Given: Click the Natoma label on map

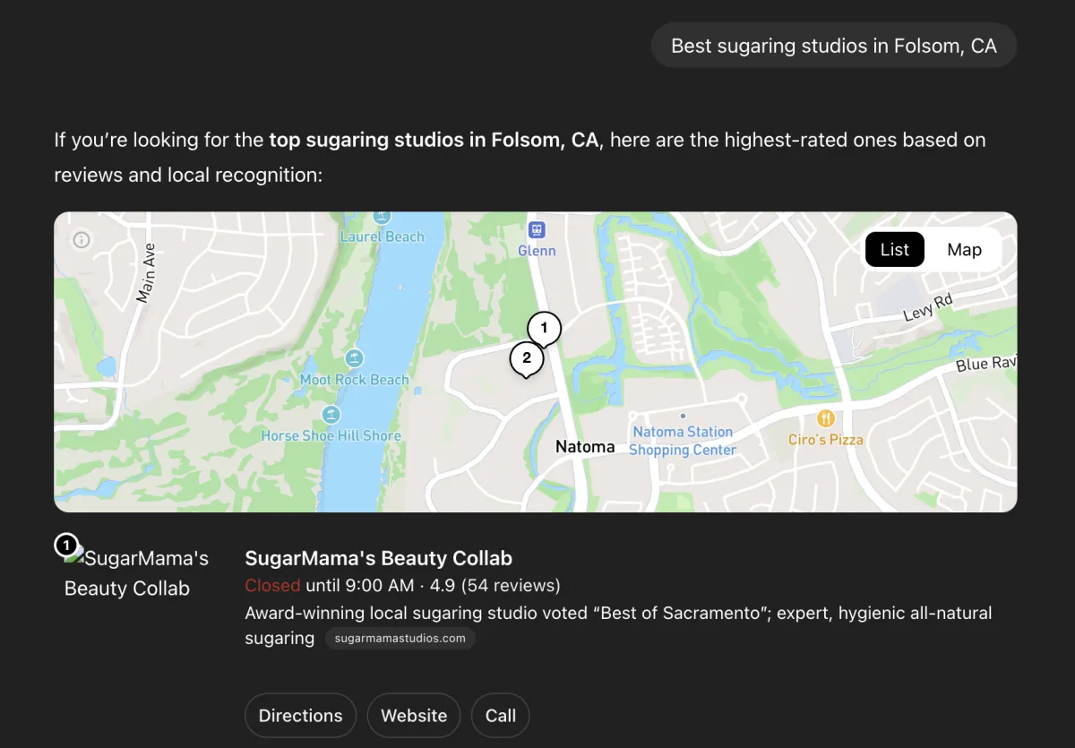Looking at the screenshot, I should click(585, 447).
